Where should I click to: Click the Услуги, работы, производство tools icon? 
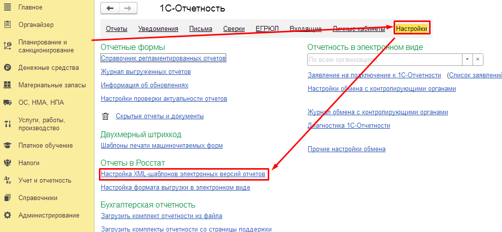tap(7, 124)
